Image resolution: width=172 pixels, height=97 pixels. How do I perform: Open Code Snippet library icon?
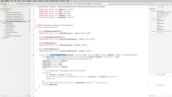click(x=159, y=74)
